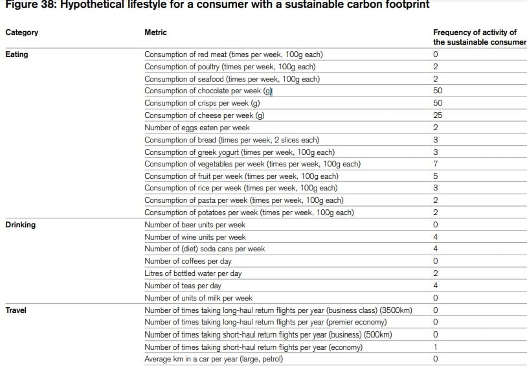Click the Figure 38 title heading
527x366 pixels.
217,5
